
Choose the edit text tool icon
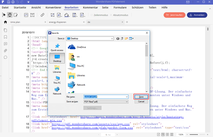tap(16, 15)
